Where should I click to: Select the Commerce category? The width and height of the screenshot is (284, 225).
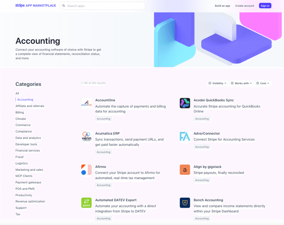[x=23, y=125]
